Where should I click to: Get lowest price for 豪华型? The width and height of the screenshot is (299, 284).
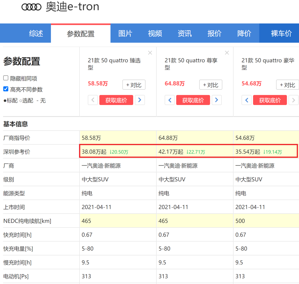(270, 100)
